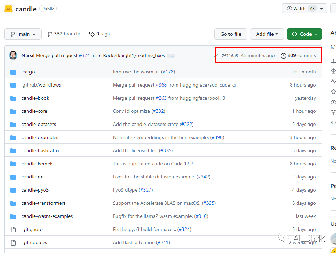The width and height of the screenshot is (336, 253).
Task: Expand the Watch options arrow
Action: 322,9
